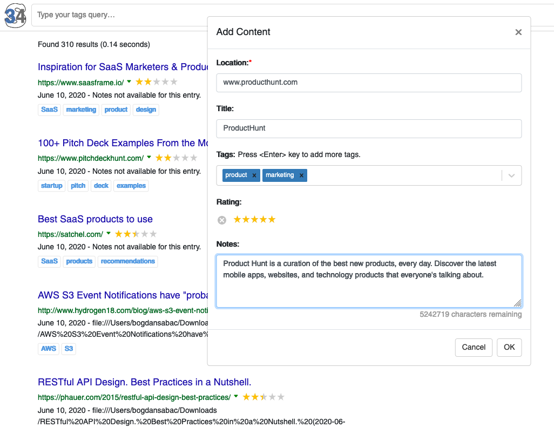Filter by the S3 tag
The image size is (554, 428).
69,349
